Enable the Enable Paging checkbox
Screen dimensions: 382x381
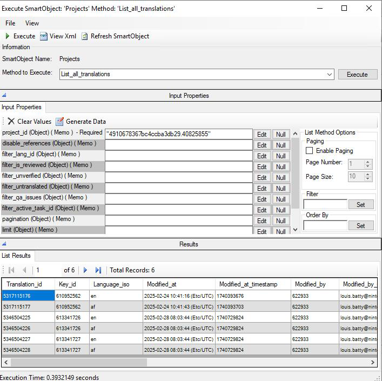point(310,151)
